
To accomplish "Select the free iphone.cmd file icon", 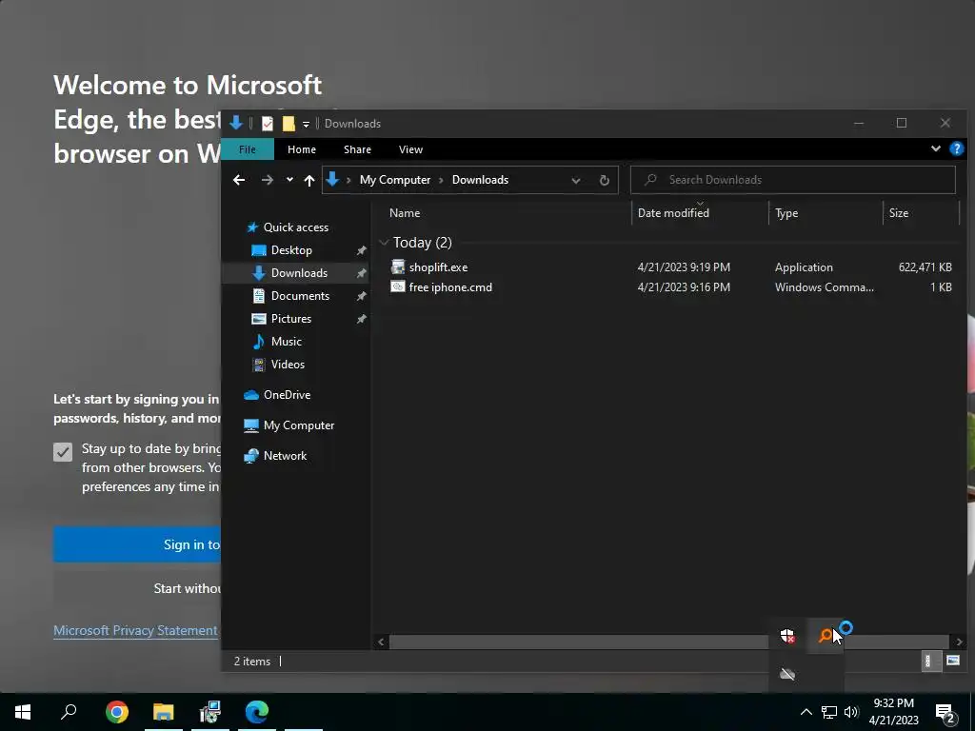I will point(398,286).
